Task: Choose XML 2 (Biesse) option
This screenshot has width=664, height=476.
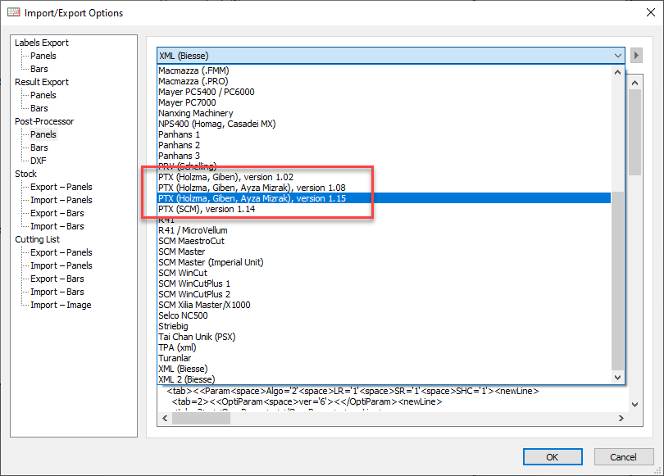Action: click(x=384, y=379)
